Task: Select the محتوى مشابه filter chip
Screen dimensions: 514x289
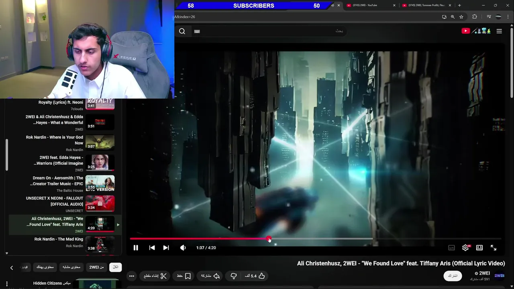Action: pyautogui.click(x=71, y=267)
